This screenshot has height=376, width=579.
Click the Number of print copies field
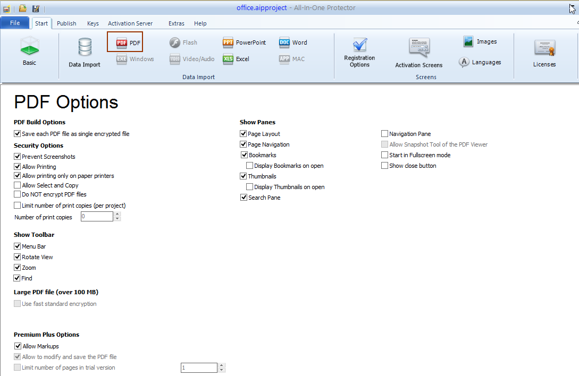tap(97, 217)
